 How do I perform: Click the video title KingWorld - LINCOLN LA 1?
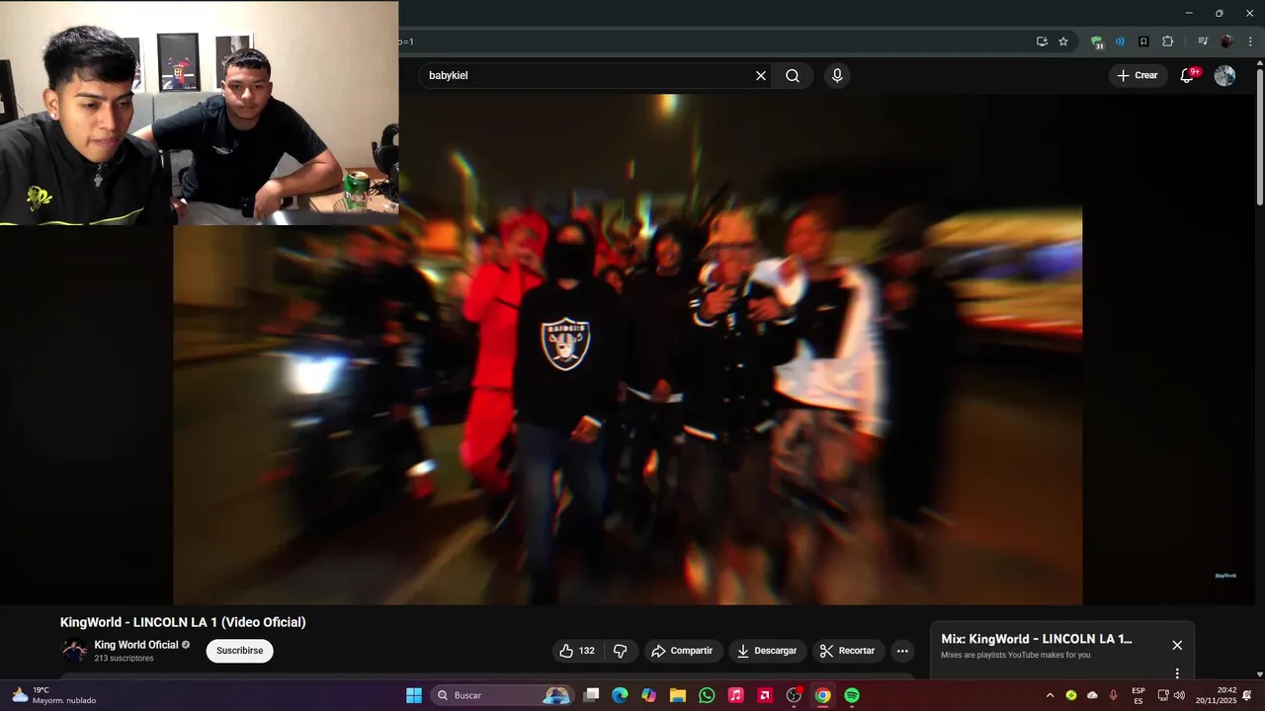click(183, 622)
